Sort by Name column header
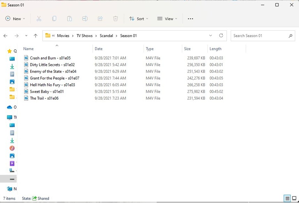Image resolution: width=299 pixels, height=203 pixels. tap(29, 49)
